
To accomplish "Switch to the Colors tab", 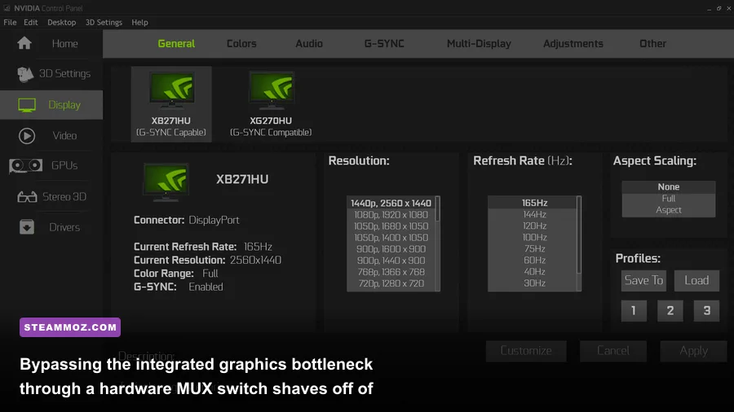I will click(241, 43).
